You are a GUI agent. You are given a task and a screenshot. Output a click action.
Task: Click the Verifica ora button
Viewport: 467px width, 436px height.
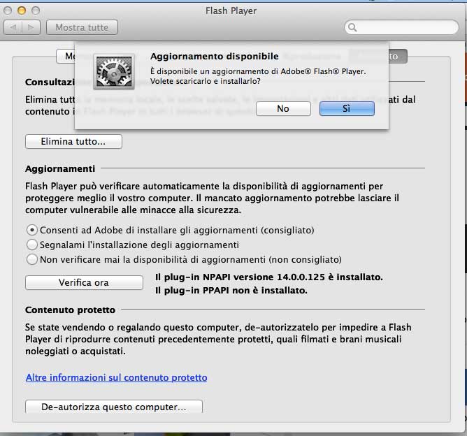[84, 282]
